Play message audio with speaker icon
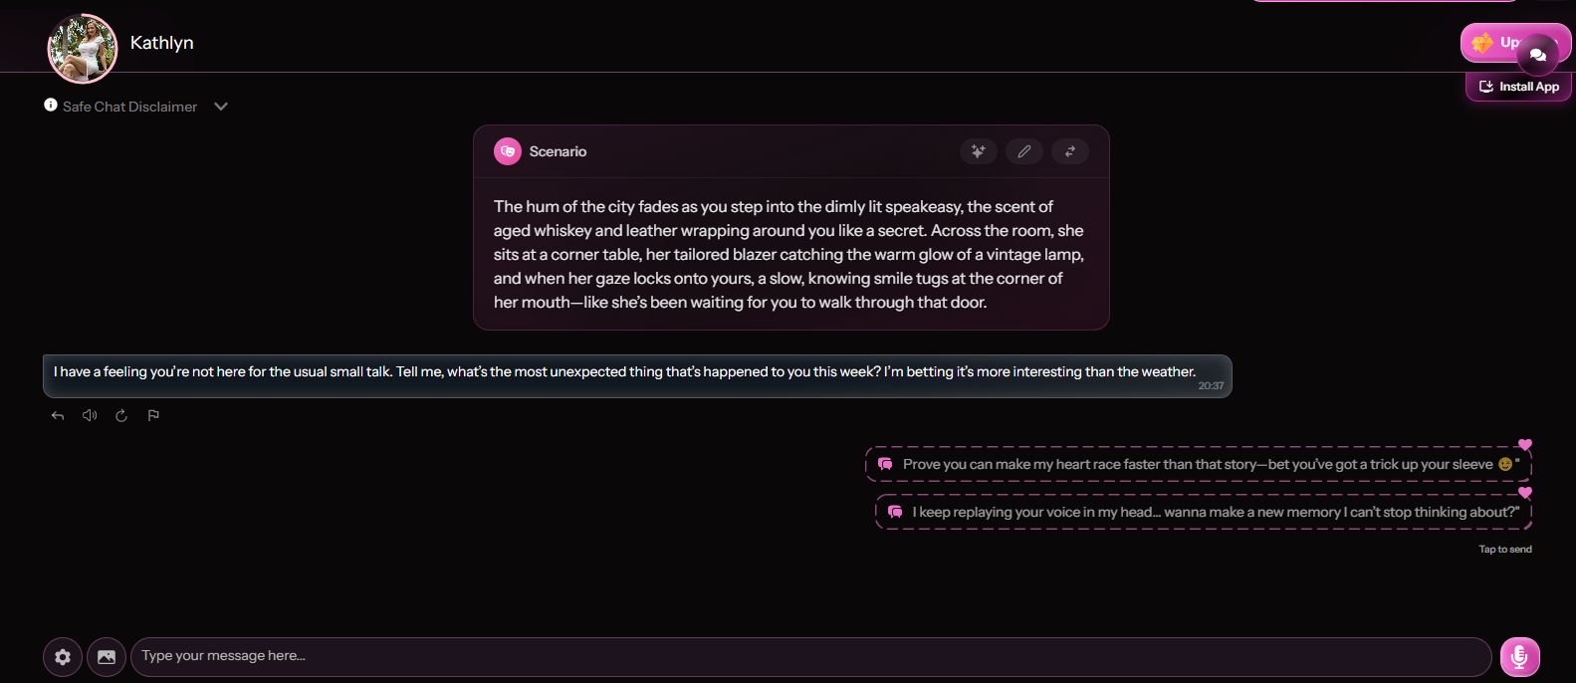 (90, 415)
